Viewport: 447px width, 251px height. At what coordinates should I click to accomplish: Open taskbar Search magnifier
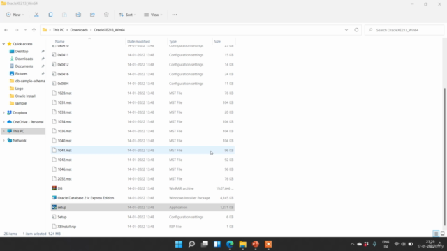click(191, 244)
